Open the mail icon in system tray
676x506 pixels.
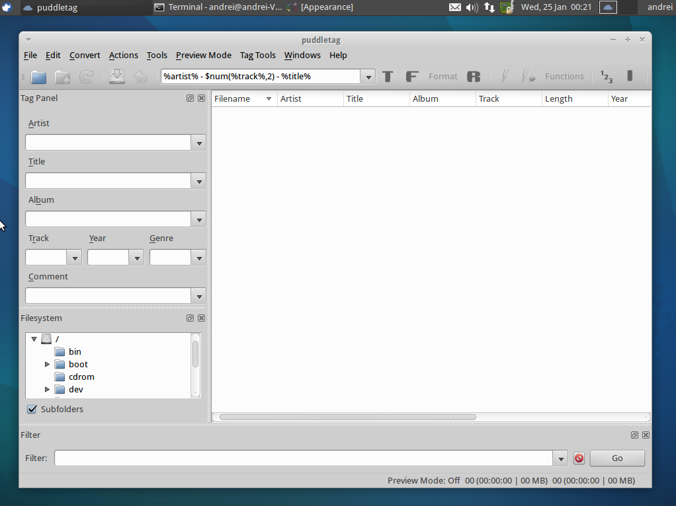455,7
